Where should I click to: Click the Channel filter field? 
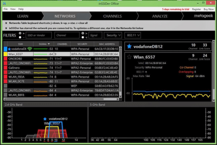click(67, 35)
